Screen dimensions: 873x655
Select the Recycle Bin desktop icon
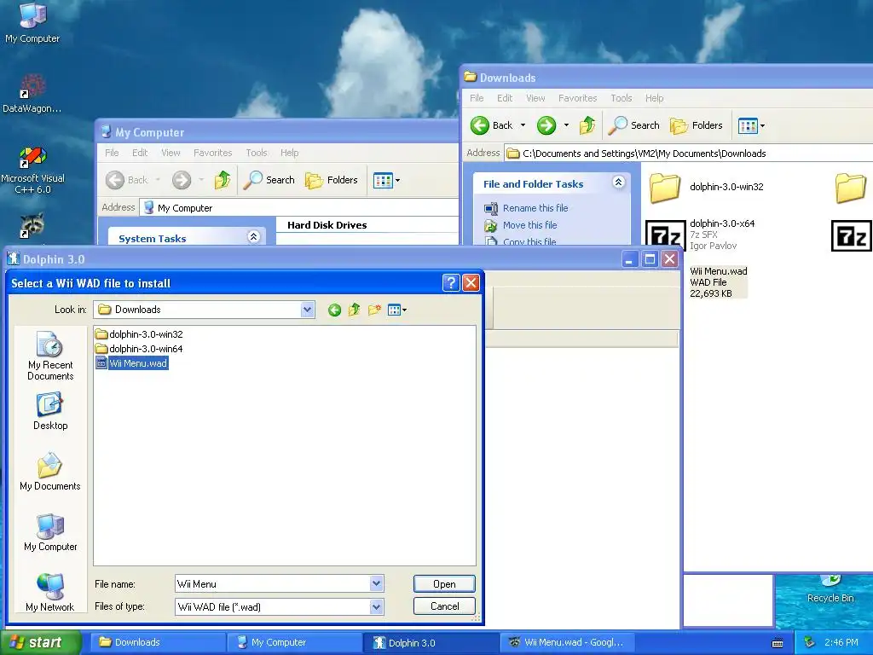click(x=830, y=589)
